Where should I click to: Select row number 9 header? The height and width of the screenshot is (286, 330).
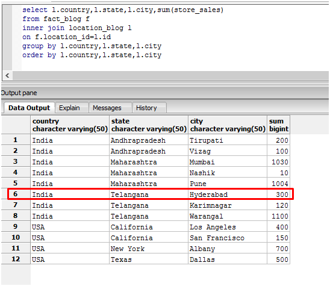[x=16, y=226]
